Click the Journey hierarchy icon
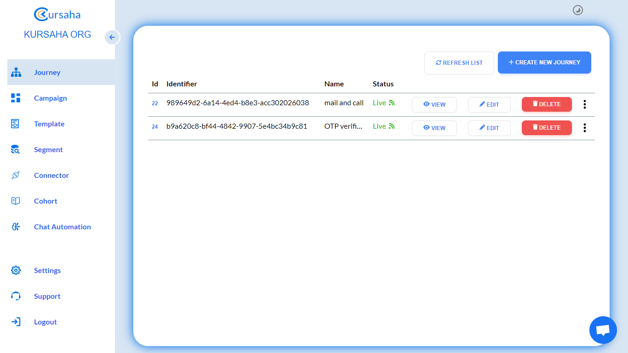This screenshot has height=353, width=628. pos(16,72)
